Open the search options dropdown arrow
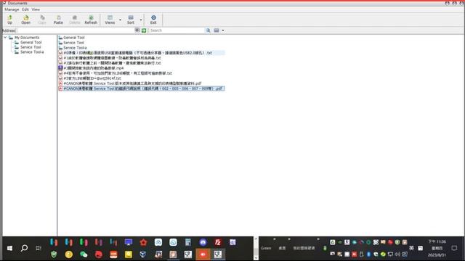 [x=223, y=30]
